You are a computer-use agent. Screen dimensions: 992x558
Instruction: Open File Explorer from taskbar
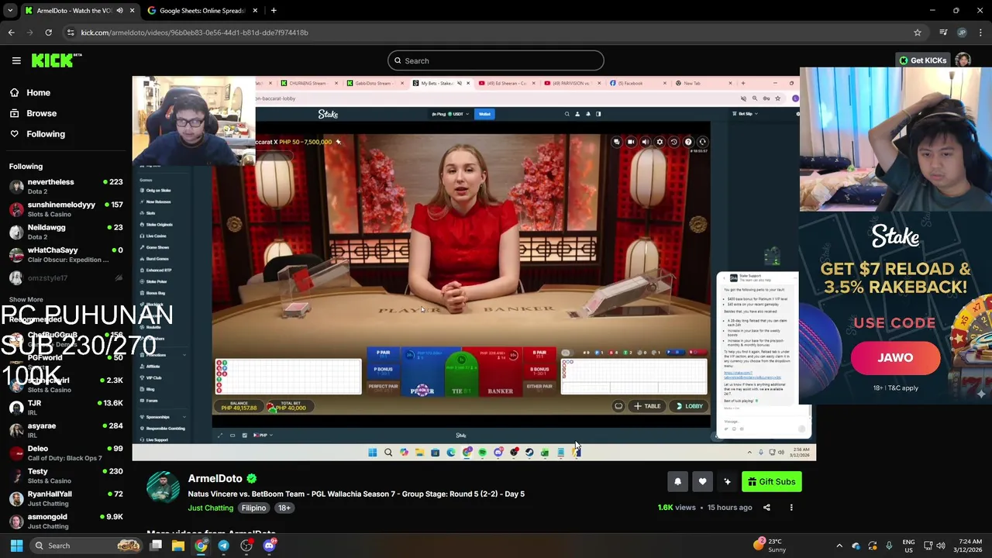178,546
